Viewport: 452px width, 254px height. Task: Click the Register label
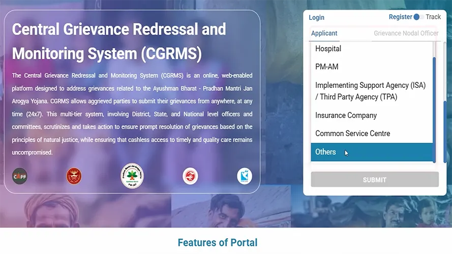point(401,17)
